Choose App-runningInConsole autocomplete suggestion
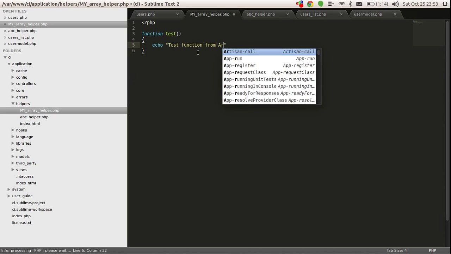The width and height of the screenshot is (451, 254). (269, 86)
